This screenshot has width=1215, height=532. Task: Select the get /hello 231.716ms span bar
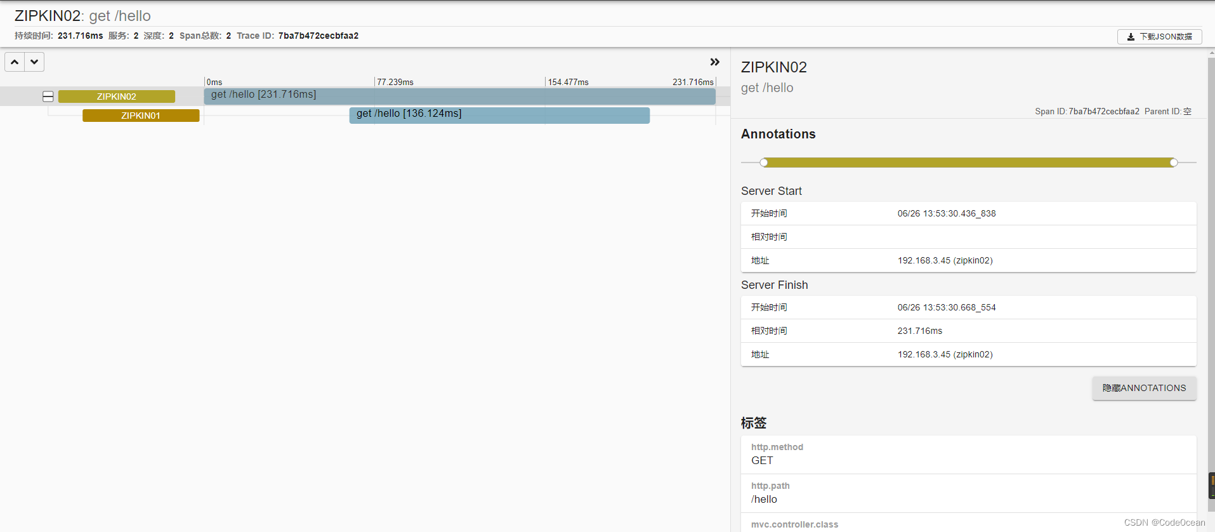click(459, 96)
